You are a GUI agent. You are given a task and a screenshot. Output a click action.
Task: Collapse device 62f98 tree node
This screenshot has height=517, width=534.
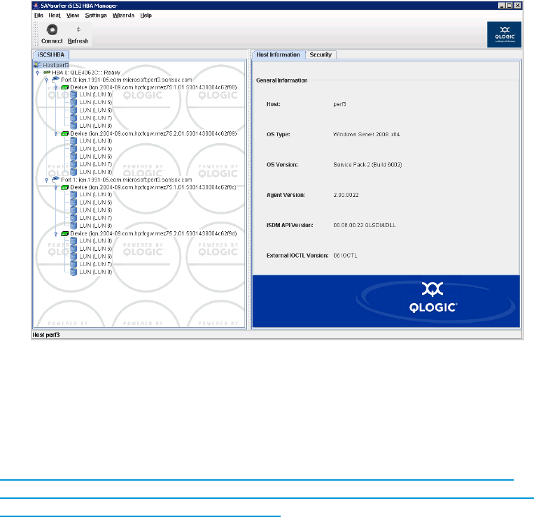[x=56, y=88]
